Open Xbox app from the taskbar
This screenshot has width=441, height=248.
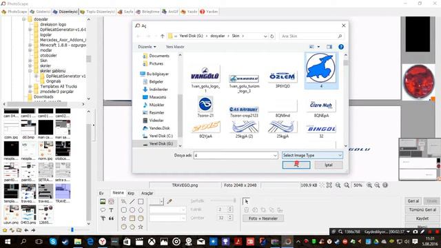tap(152, 242)
